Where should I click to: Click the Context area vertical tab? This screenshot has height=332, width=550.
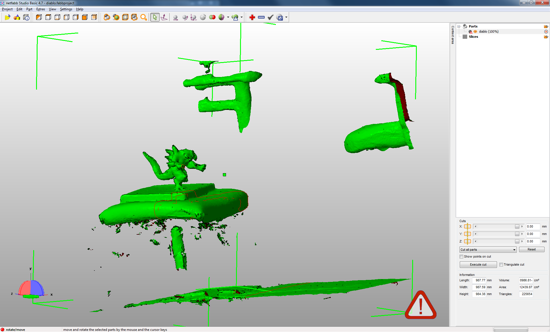(x=453, y=35)
